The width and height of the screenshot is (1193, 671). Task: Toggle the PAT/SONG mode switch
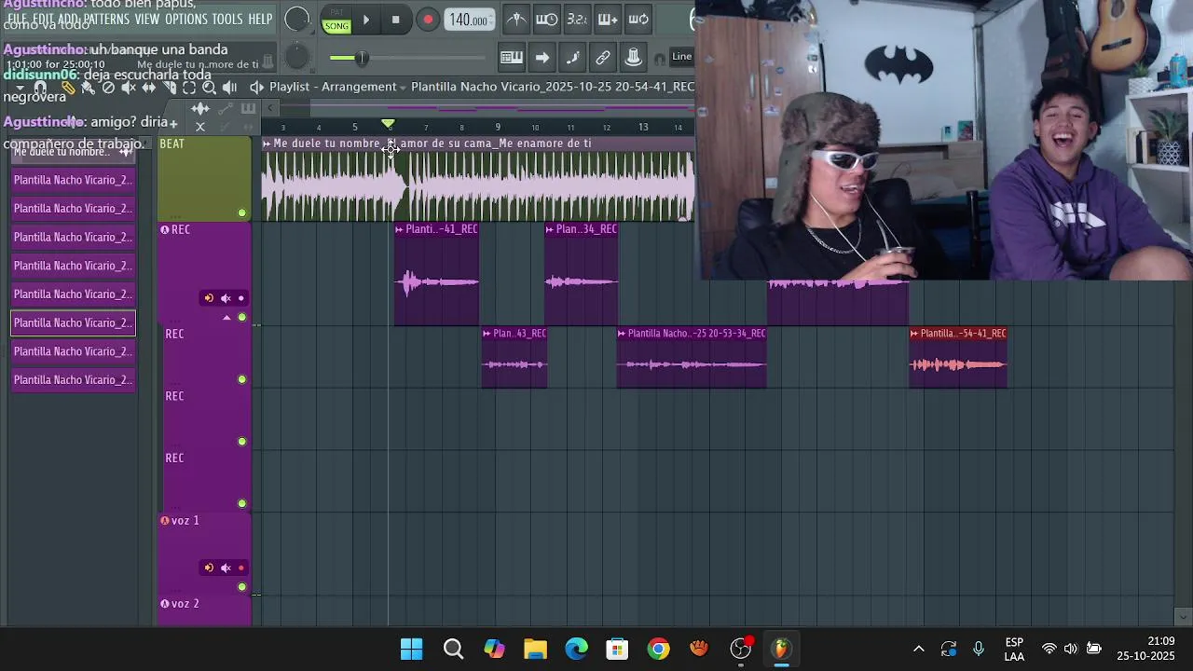(x=336, y=21)
